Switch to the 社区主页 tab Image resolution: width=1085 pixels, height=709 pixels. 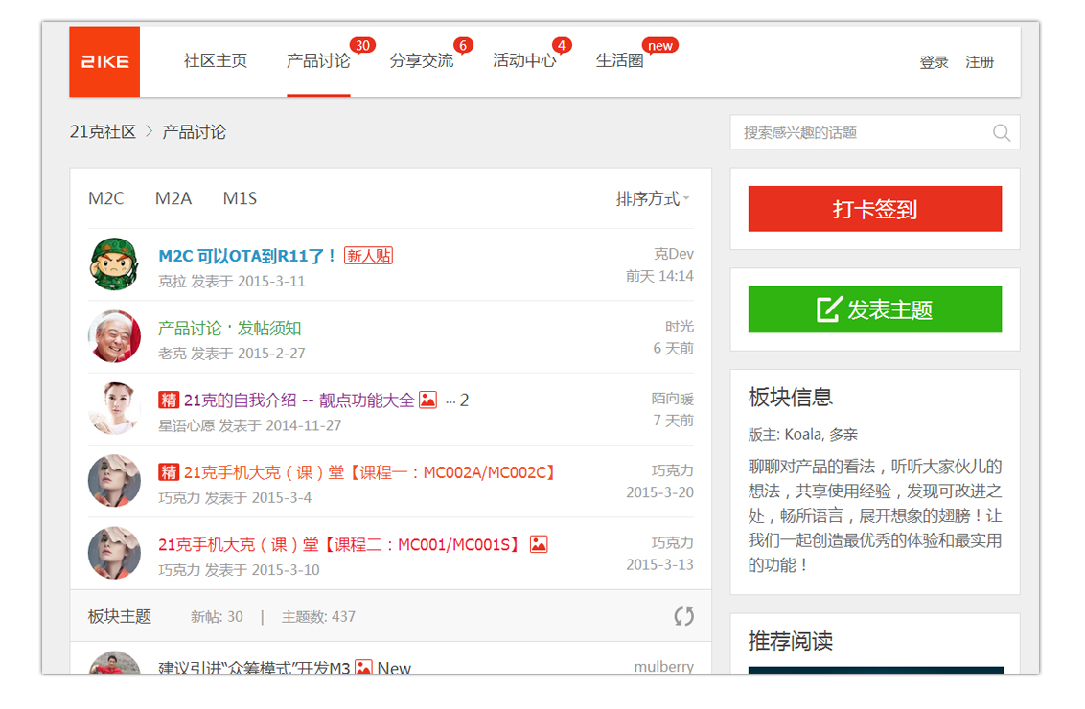[214, 59]
